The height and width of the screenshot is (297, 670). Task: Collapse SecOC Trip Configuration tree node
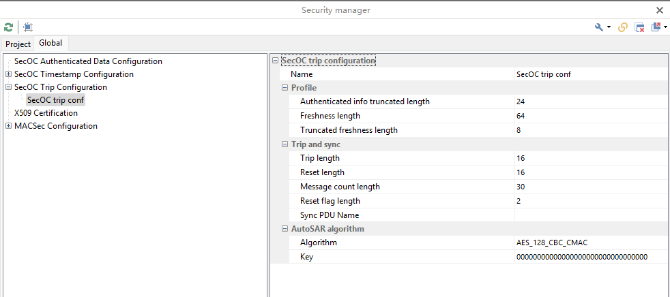click(8, 87)
